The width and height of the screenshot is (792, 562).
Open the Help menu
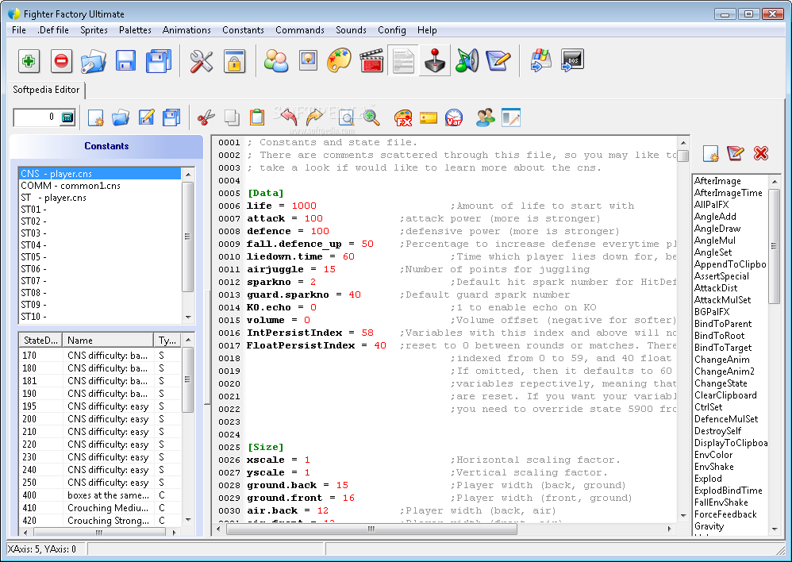pyautogui.click(x=427, y=30)
